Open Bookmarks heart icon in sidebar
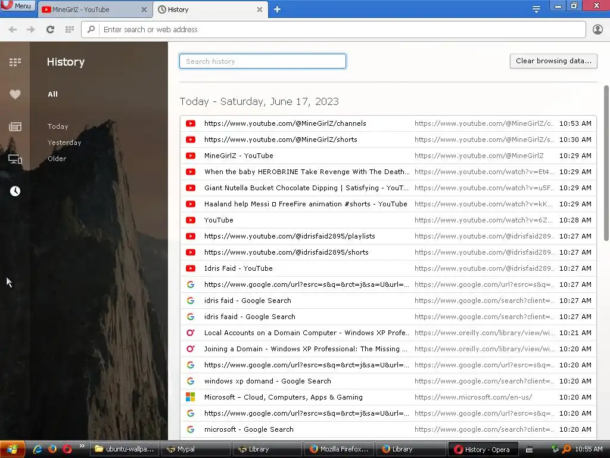Image resolution: width=610 pixels, height=458 pixels. point(15,94)
